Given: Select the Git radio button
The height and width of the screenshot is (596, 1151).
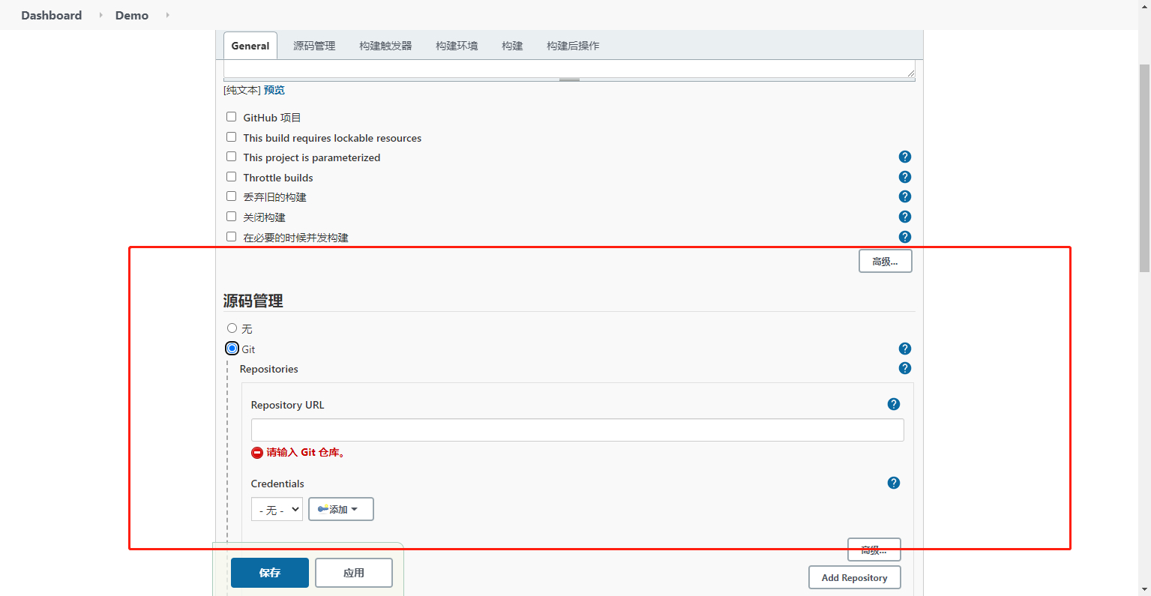Looking at the screenshot, I should [232, 349].
